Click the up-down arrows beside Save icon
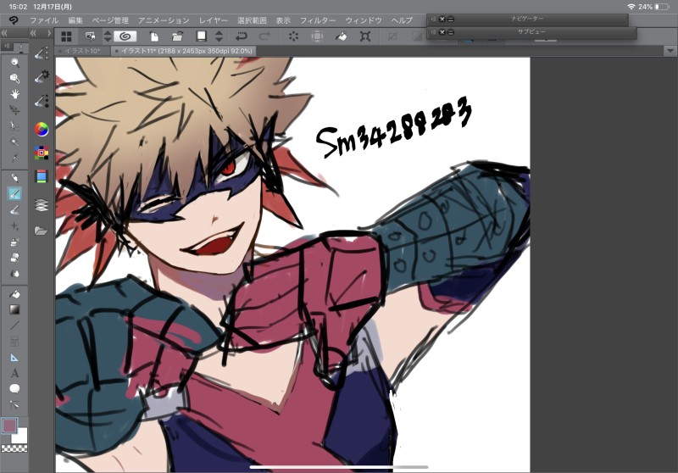 coord(220,36)
